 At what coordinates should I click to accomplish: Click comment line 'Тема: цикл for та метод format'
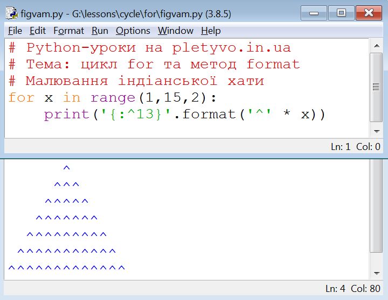154,65
